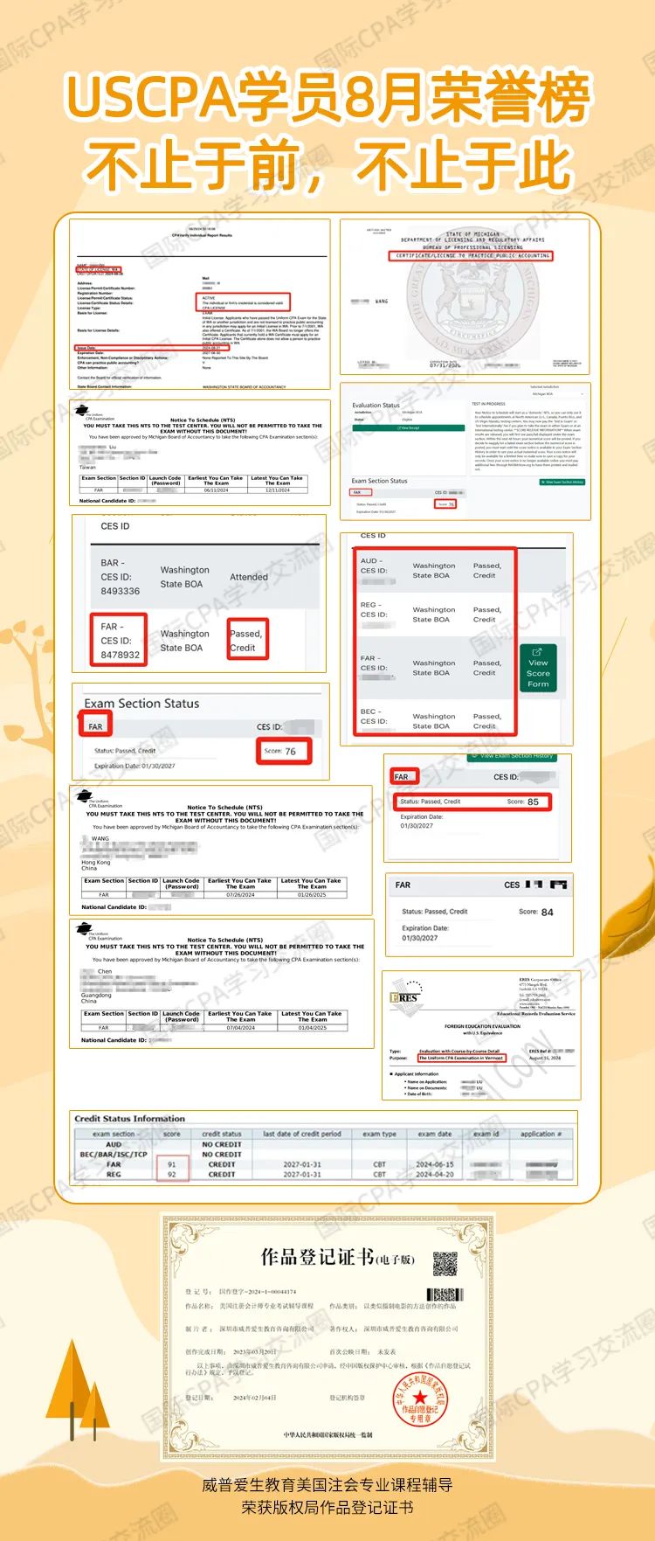Scan the QR code on the registration certificate
The image size is (655, 1541).
click(x=445, y=1263)
